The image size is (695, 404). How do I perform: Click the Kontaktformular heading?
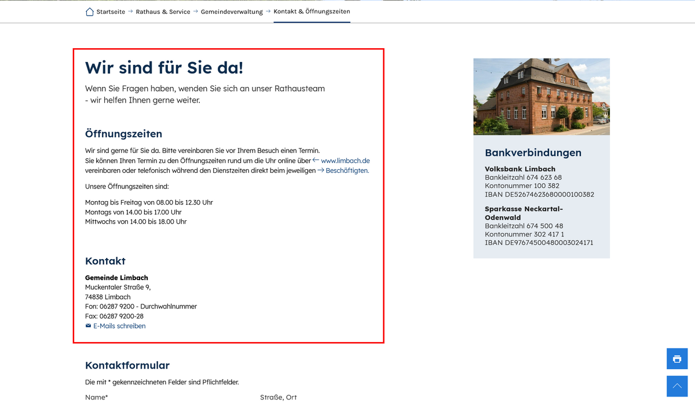point(127,365)
